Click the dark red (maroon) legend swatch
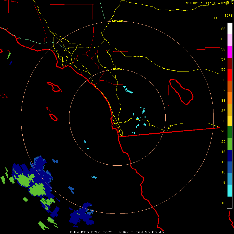The height and width of the screenshot is (234, 234). tap(230, 63)
